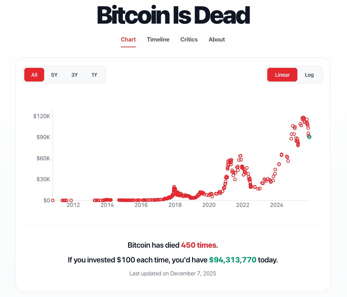The width and height of the screenshot is (347, 297).
Task: Open the Timeline tab
Action: pyautogui.click(x=158, y=39)
